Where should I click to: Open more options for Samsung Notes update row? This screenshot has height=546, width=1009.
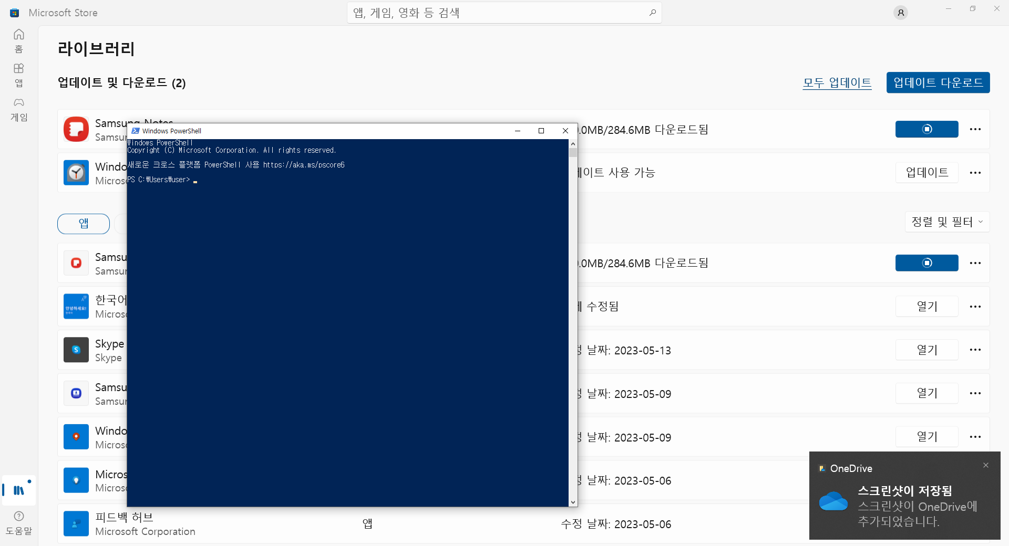point(975,129)
